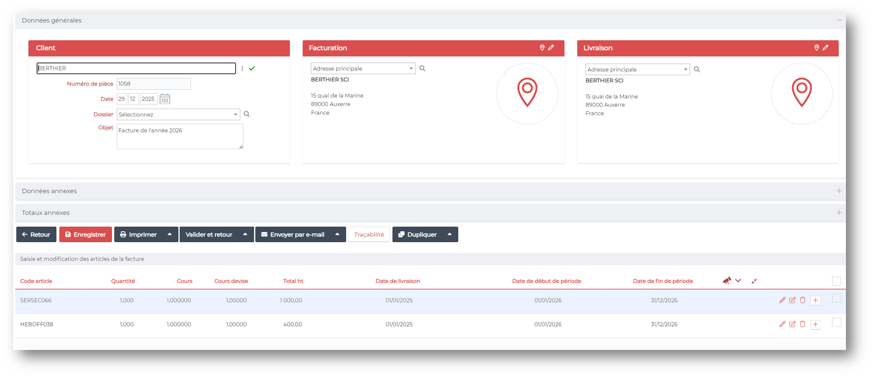This screenshot has height=377, width=873.
Task: Delete the SERSEC066 line with the trash icon
Action: [x=803, y=300]
